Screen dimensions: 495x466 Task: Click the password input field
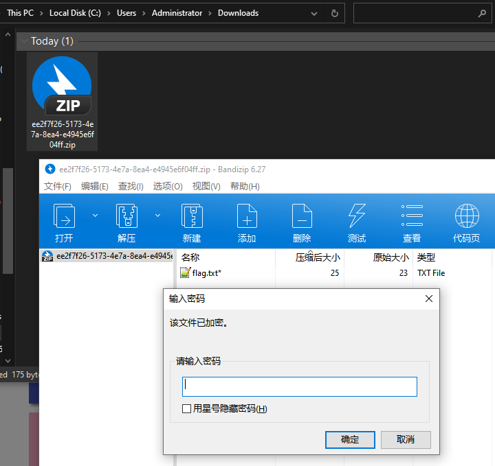[x=300, y=386]
